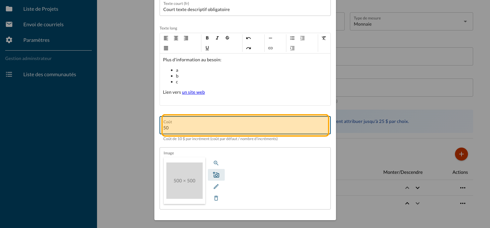Open actions menu for the first row
490x228 pixels.
[x=462, y=188]
